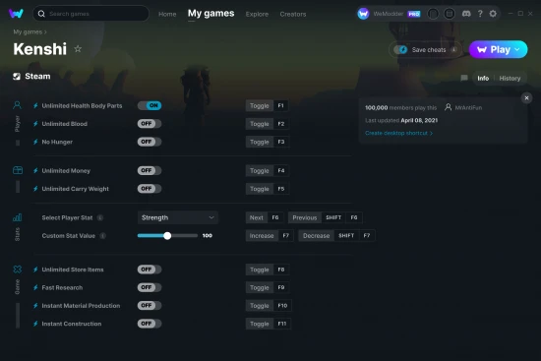Expand the Play button dropdown arrow
This screenshot has height=361, width=541.
[517, 50]
